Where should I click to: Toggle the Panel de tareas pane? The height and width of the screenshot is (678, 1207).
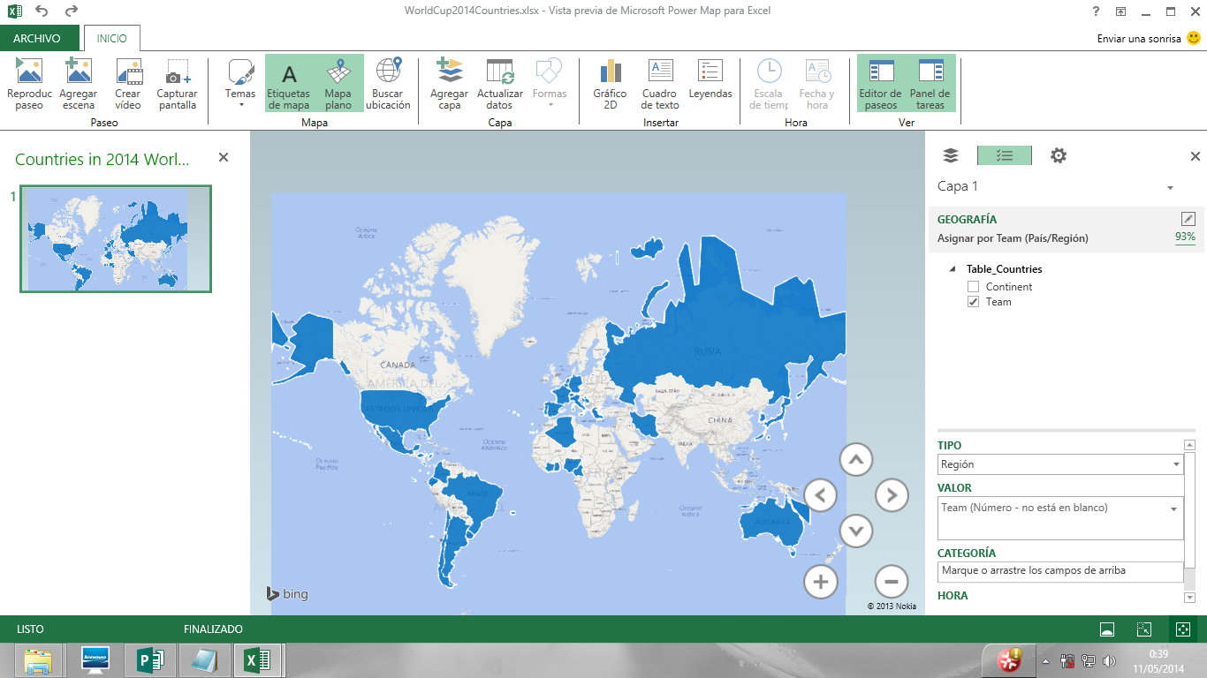tap(930, 84)
